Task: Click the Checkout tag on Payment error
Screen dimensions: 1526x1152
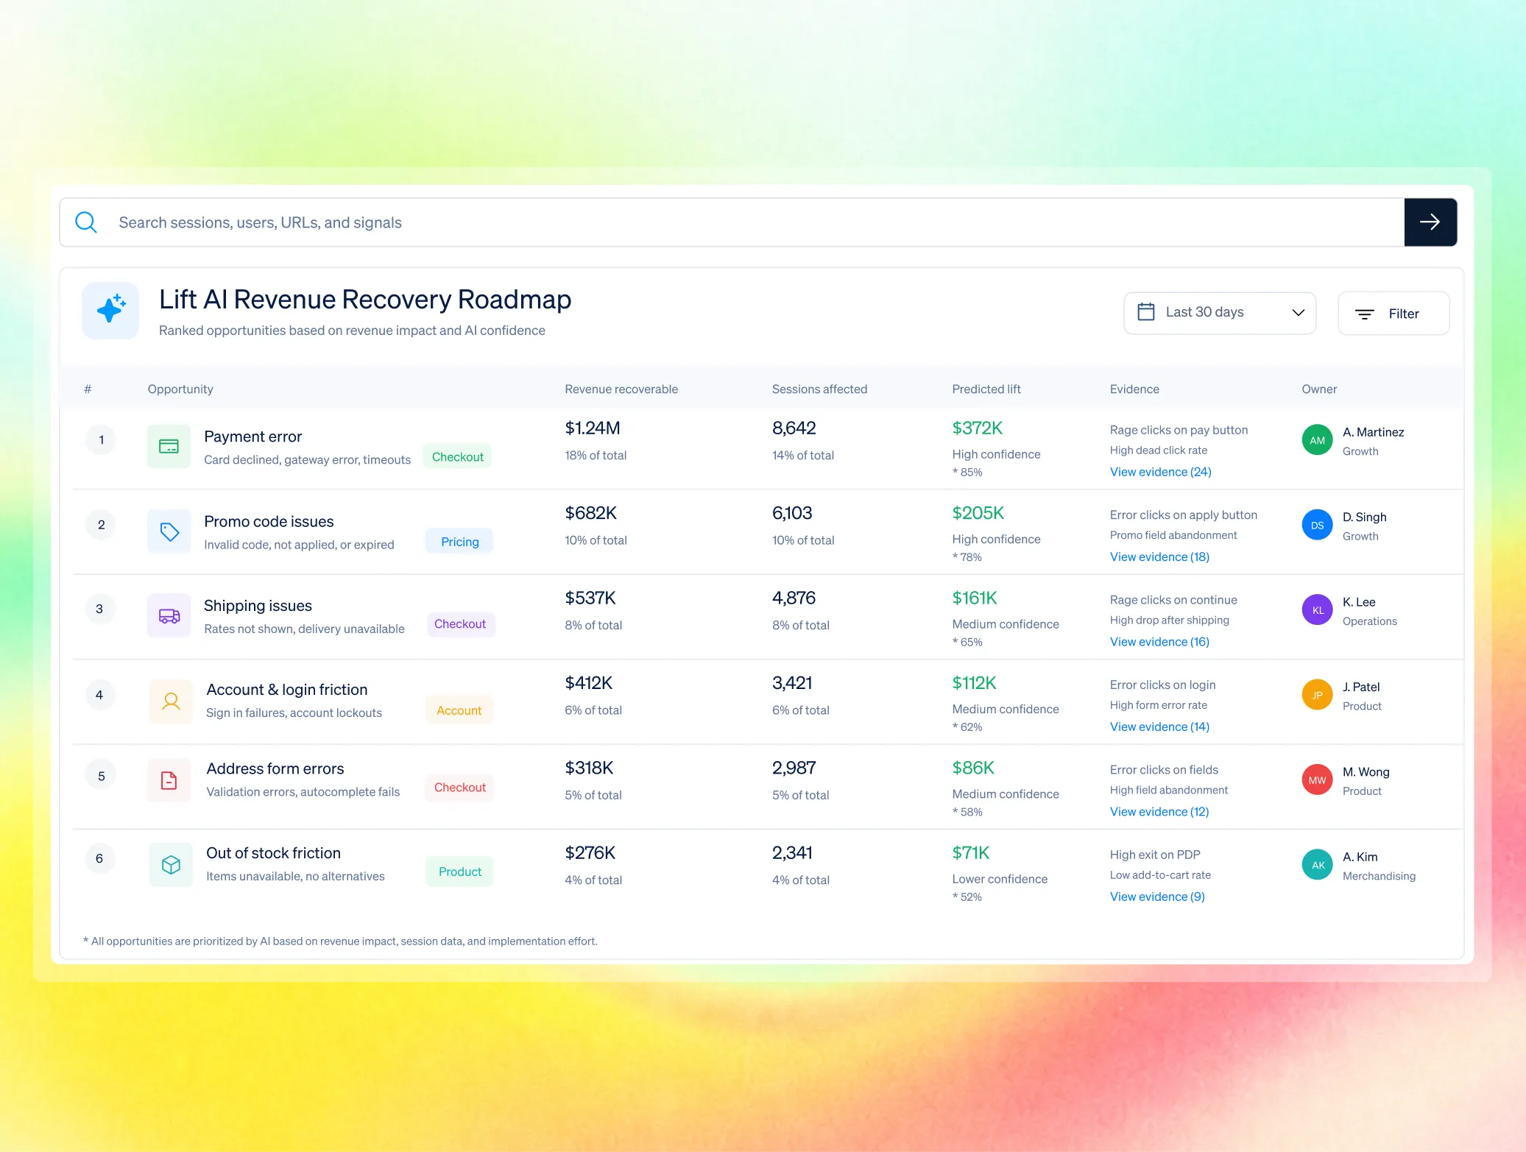Action: (458, 456)
